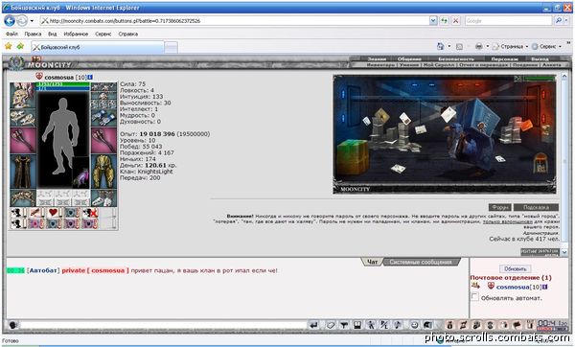Open the 'Персонаж' game menu item
575x347 pixels.
point(504,58)
